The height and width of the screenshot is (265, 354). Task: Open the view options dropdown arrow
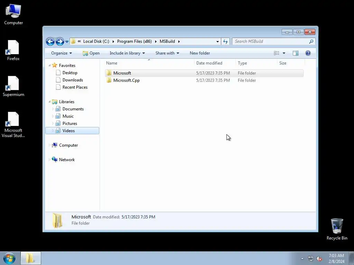[284, 53]
